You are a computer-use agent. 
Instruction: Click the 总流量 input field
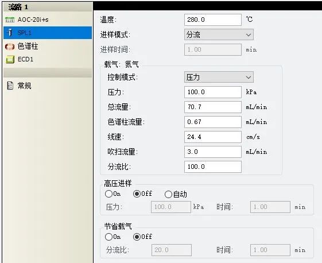(213, 107)
